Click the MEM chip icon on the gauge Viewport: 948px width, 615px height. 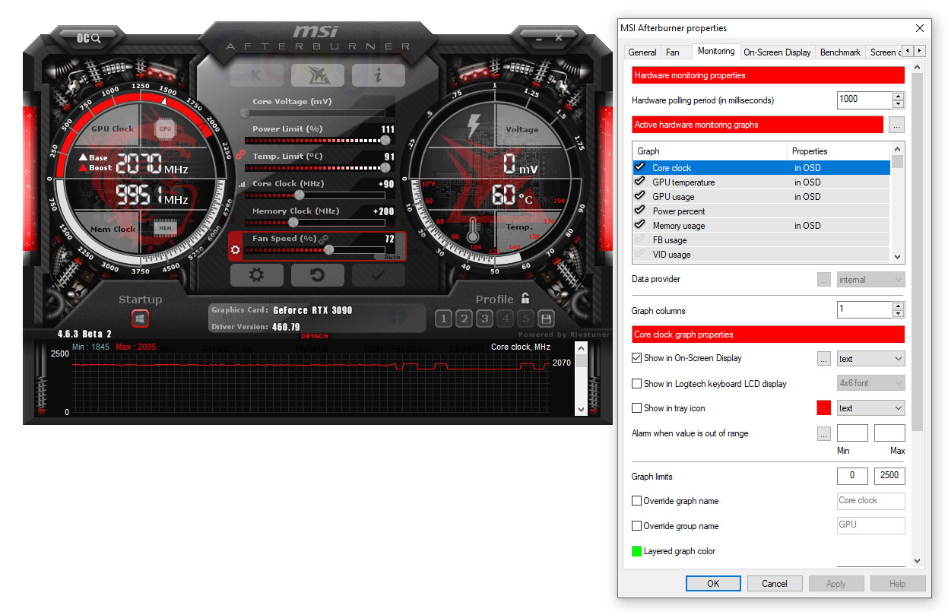pos(163,227)
